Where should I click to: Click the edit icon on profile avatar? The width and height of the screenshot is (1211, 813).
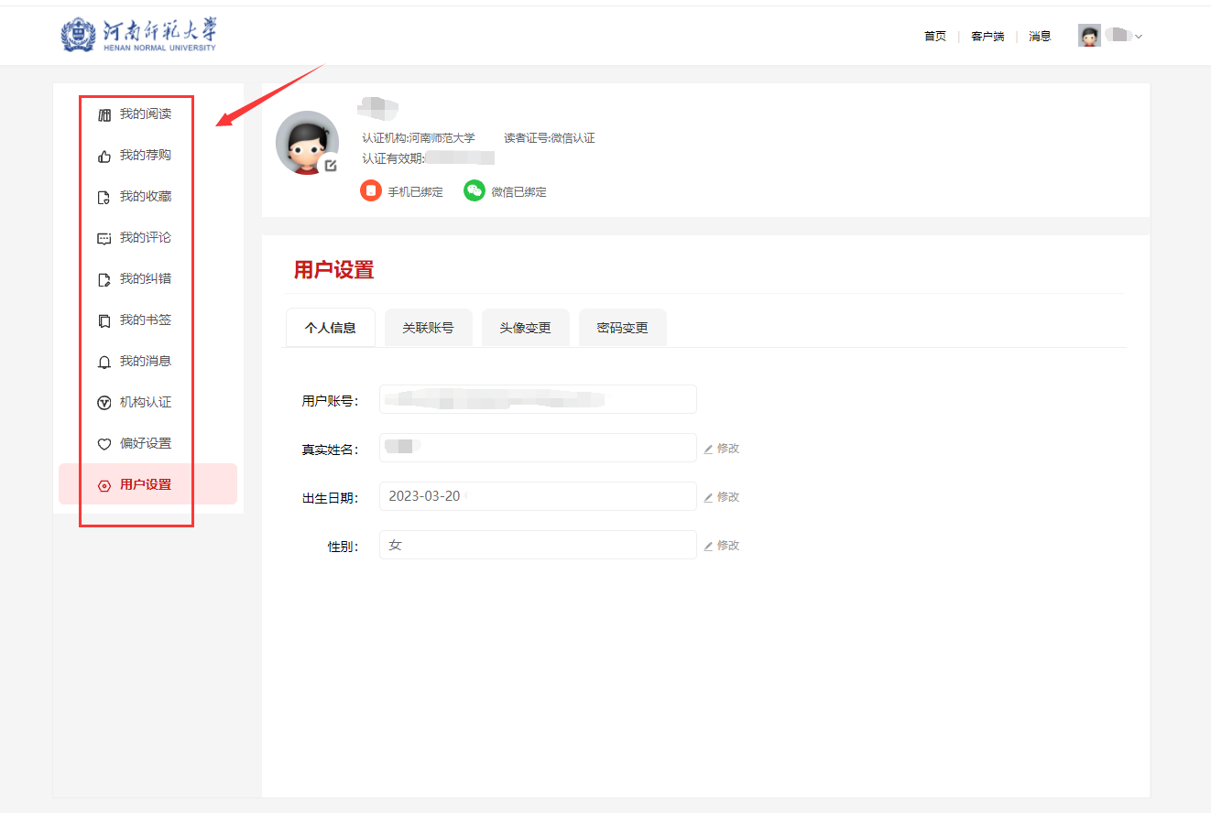[331, 166]
